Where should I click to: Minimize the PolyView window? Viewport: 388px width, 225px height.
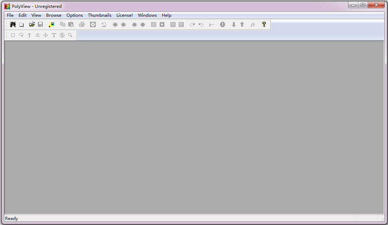[353, 5]
